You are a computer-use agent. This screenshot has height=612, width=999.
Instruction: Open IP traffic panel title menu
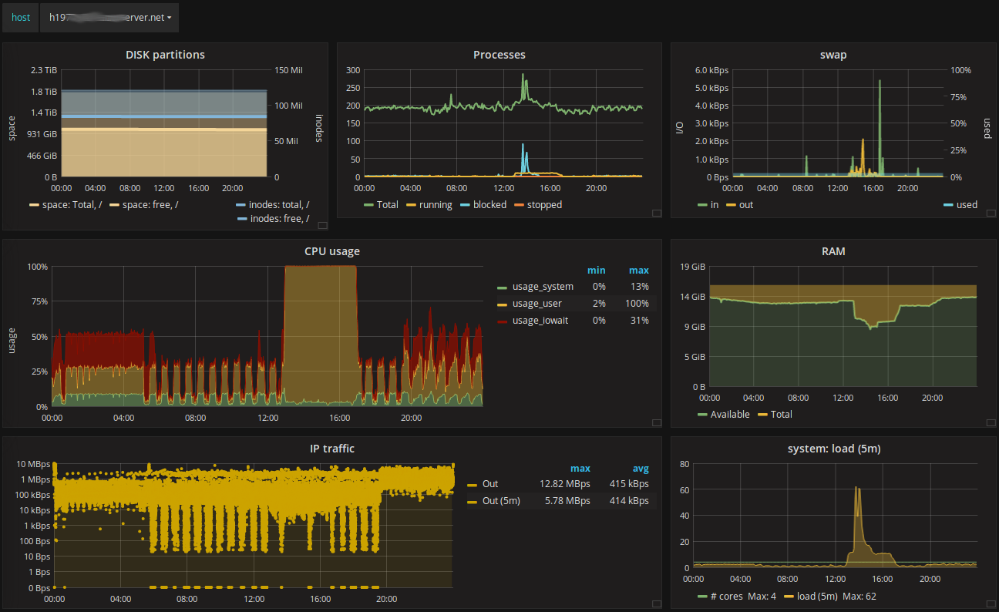pyautogui.click(x=332, y=449)
